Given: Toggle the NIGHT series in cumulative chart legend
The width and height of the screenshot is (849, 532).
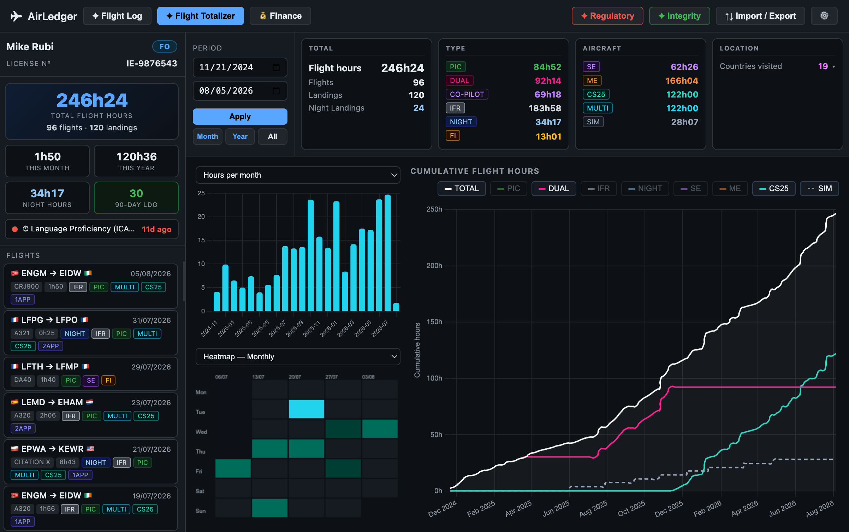Looking at the screenshot, I should coord(645,189).
